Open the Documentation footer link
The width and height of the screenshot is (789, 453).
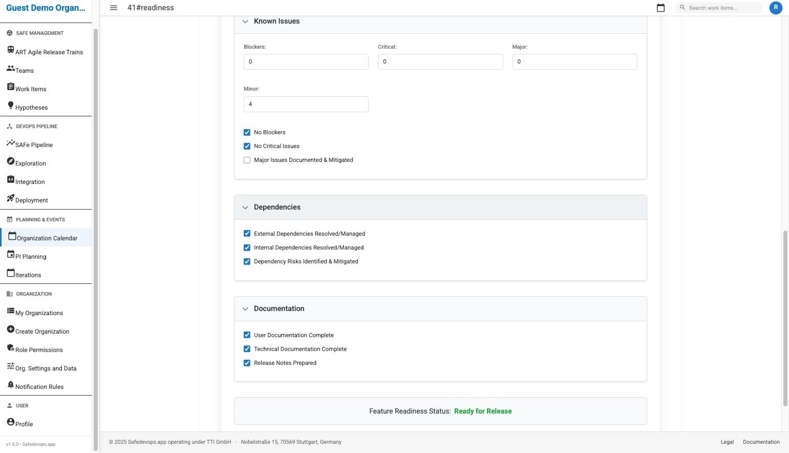tap(761, 442)
